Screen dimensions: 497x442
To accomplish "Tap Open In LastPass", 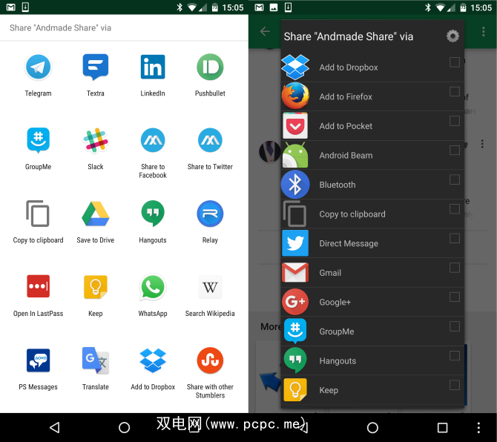I will (38, 286).
